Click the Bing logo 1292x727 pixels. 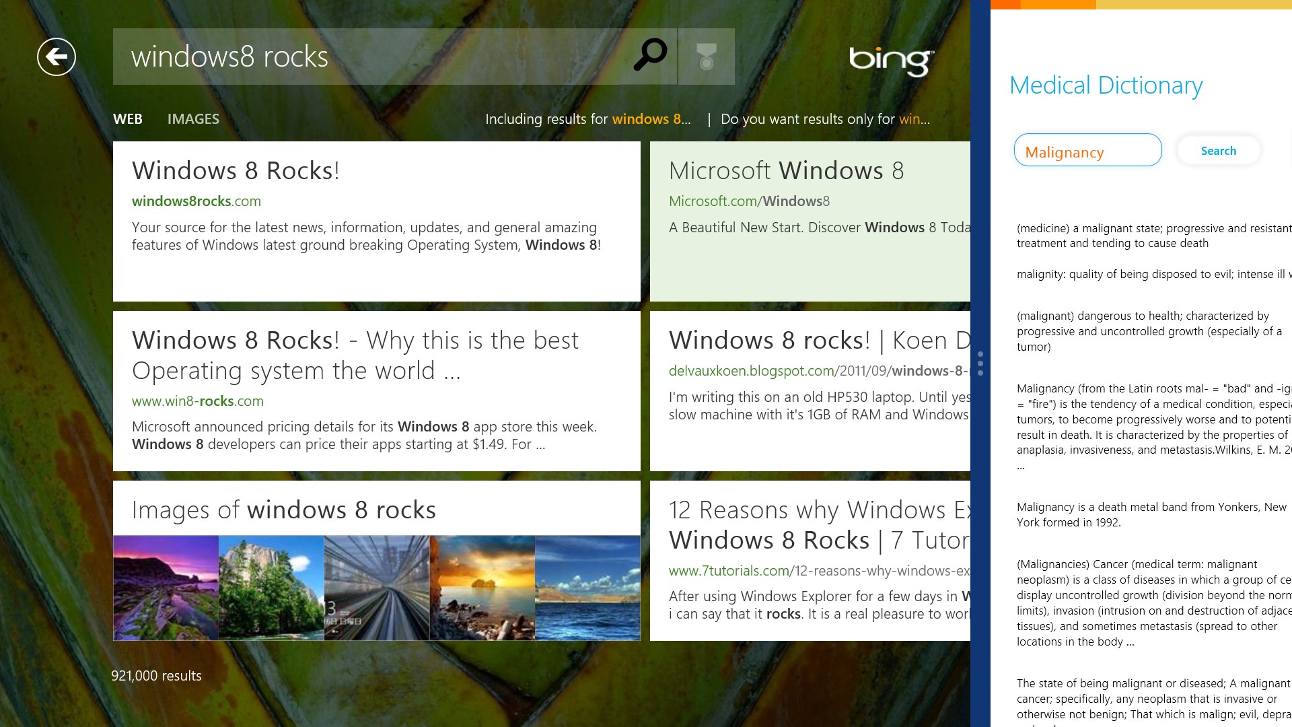click(891, 61)
